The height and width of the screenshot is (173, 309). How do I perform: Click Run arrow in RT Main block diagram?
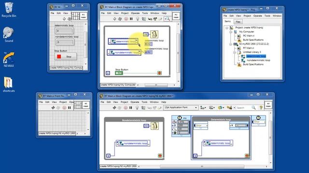(114, 108)
